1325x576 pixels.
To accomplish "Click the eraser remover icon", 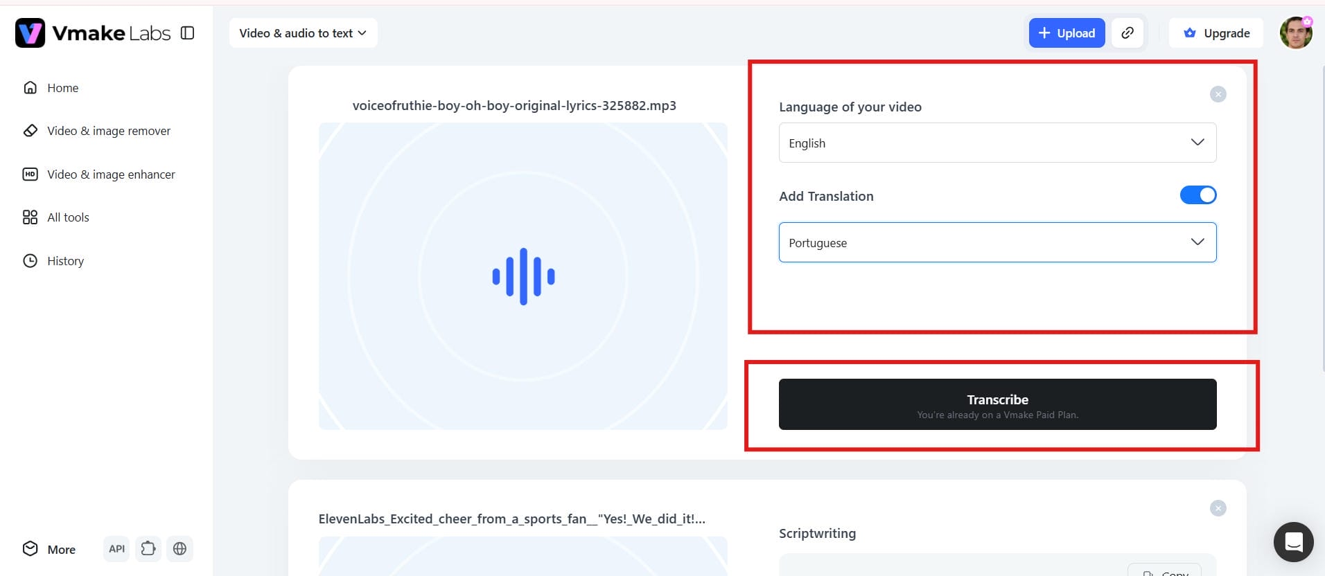I will click(30, 131).
